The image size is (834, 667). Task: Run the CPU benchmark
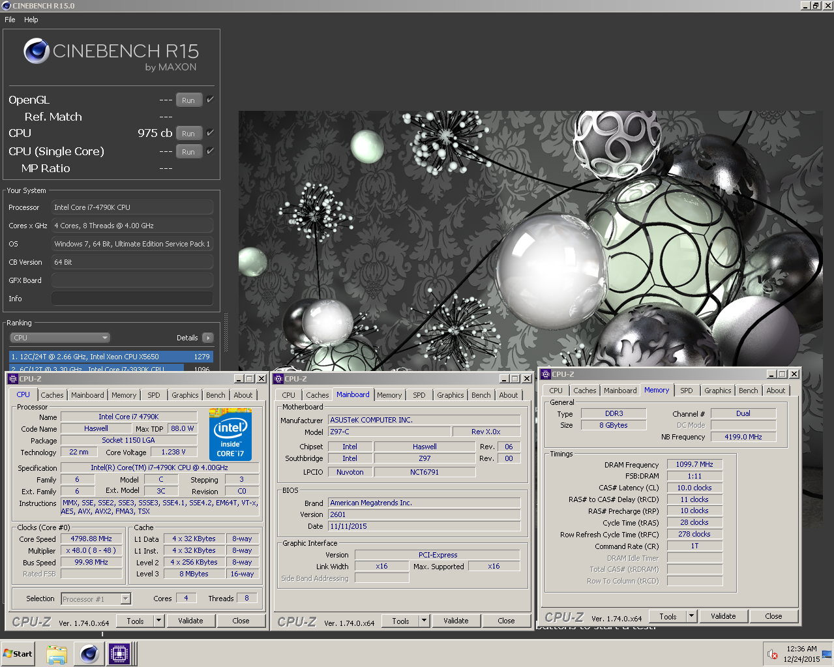[x=188, y=133]
